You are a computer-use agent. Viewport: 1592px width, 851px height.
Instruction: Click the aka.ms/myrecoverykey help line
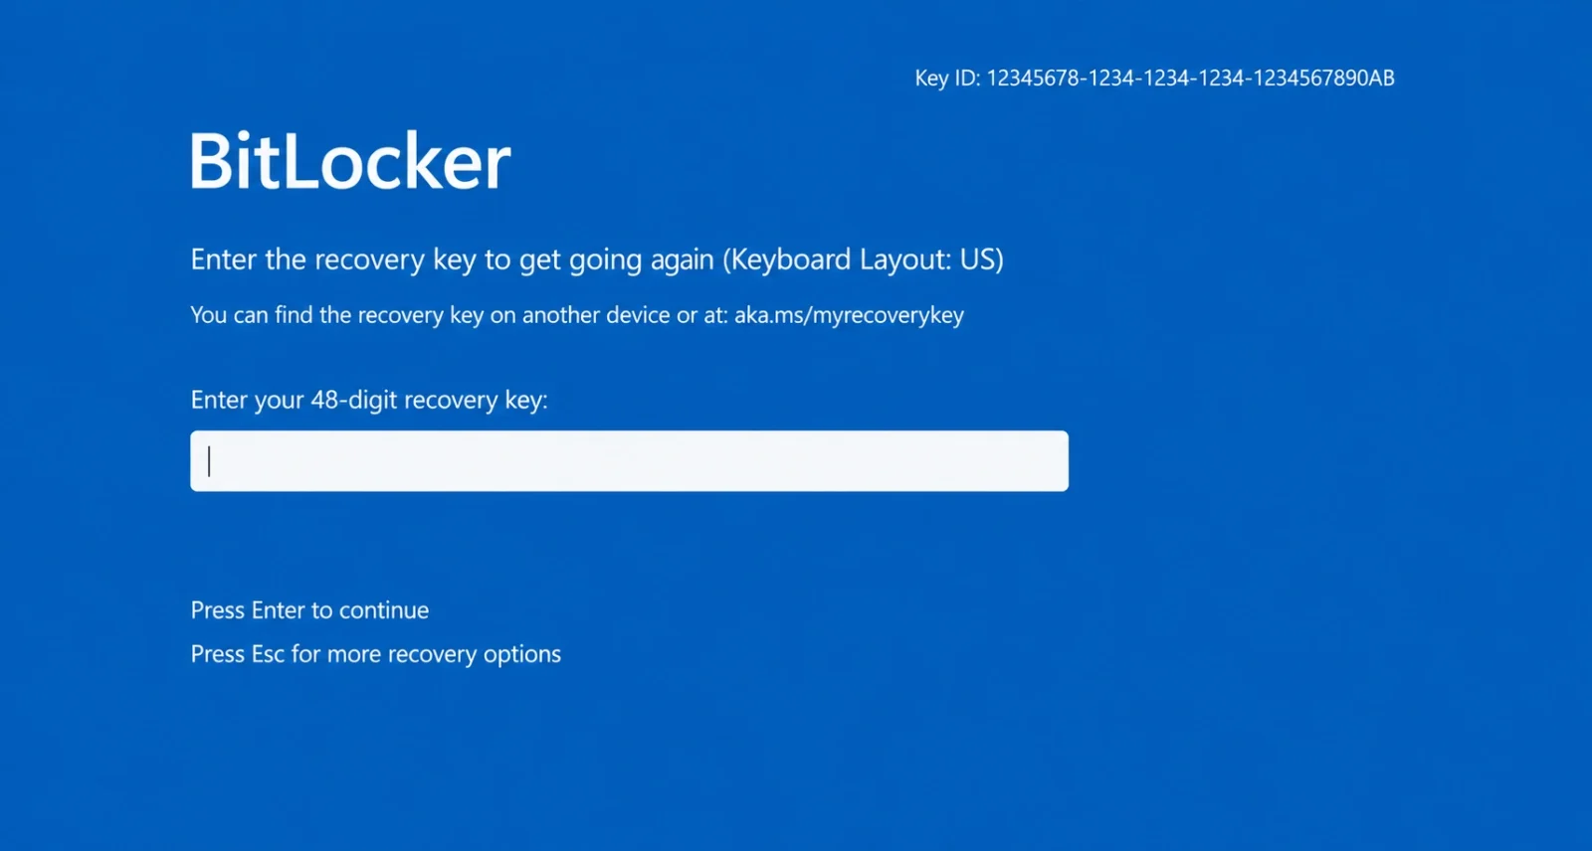(577, 315)
